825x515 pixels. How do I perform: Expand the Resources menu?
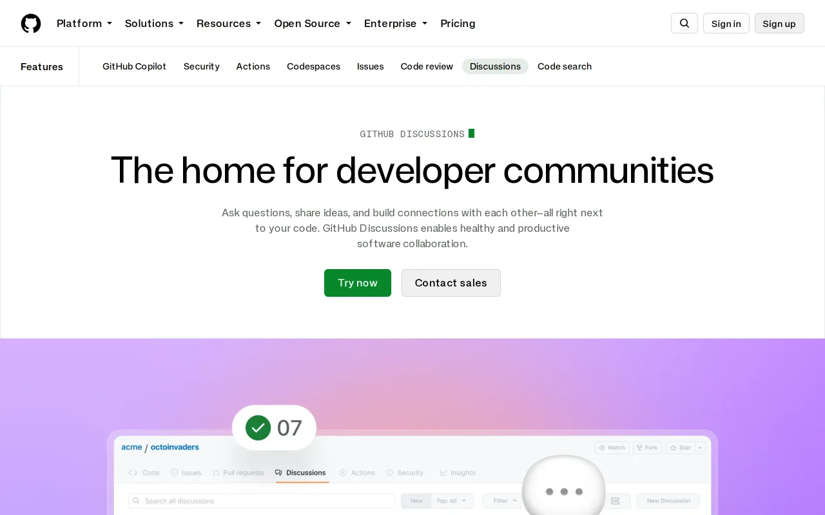(x=229, y=23)
